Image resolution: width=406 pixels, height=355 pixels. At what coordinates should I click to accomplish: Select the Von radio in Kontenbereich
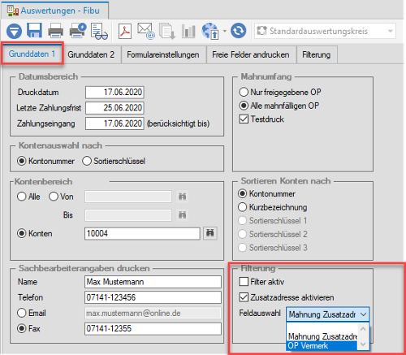[x=54, y=197]
